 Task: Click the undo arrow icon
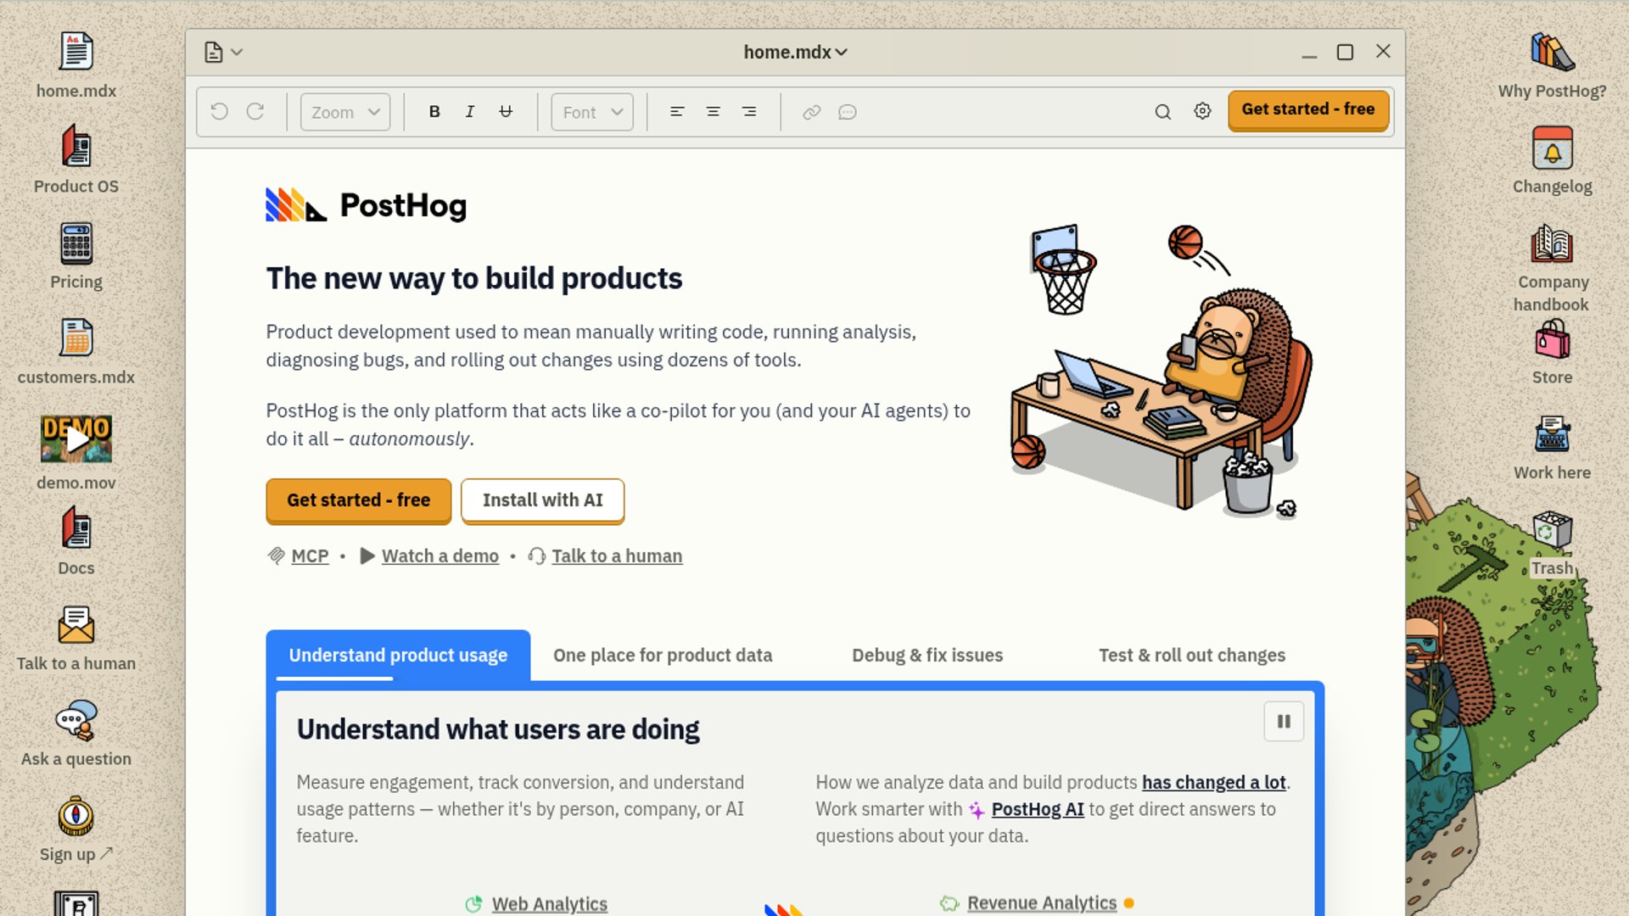[x=220, y=112]
